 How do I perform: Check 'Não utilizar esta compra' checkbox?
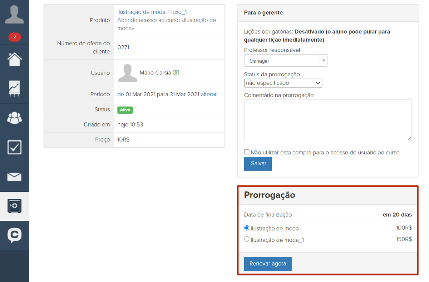pyautogui.click(x=247, y=152)
